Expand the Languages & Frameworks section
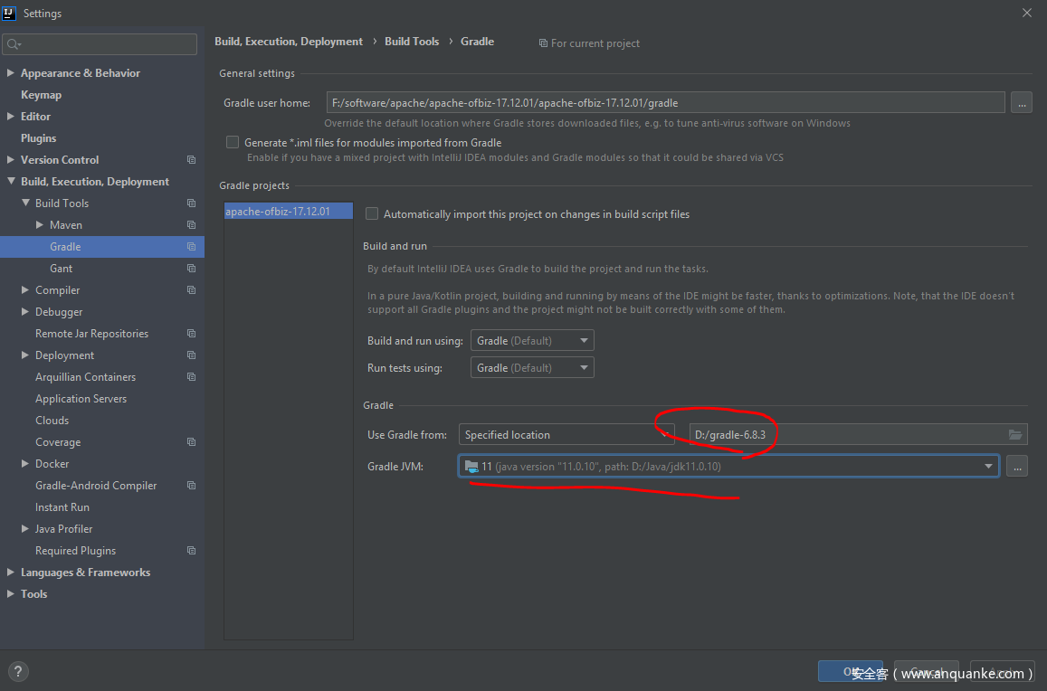This screenshot has width=1047, height=691. [11, 573]
